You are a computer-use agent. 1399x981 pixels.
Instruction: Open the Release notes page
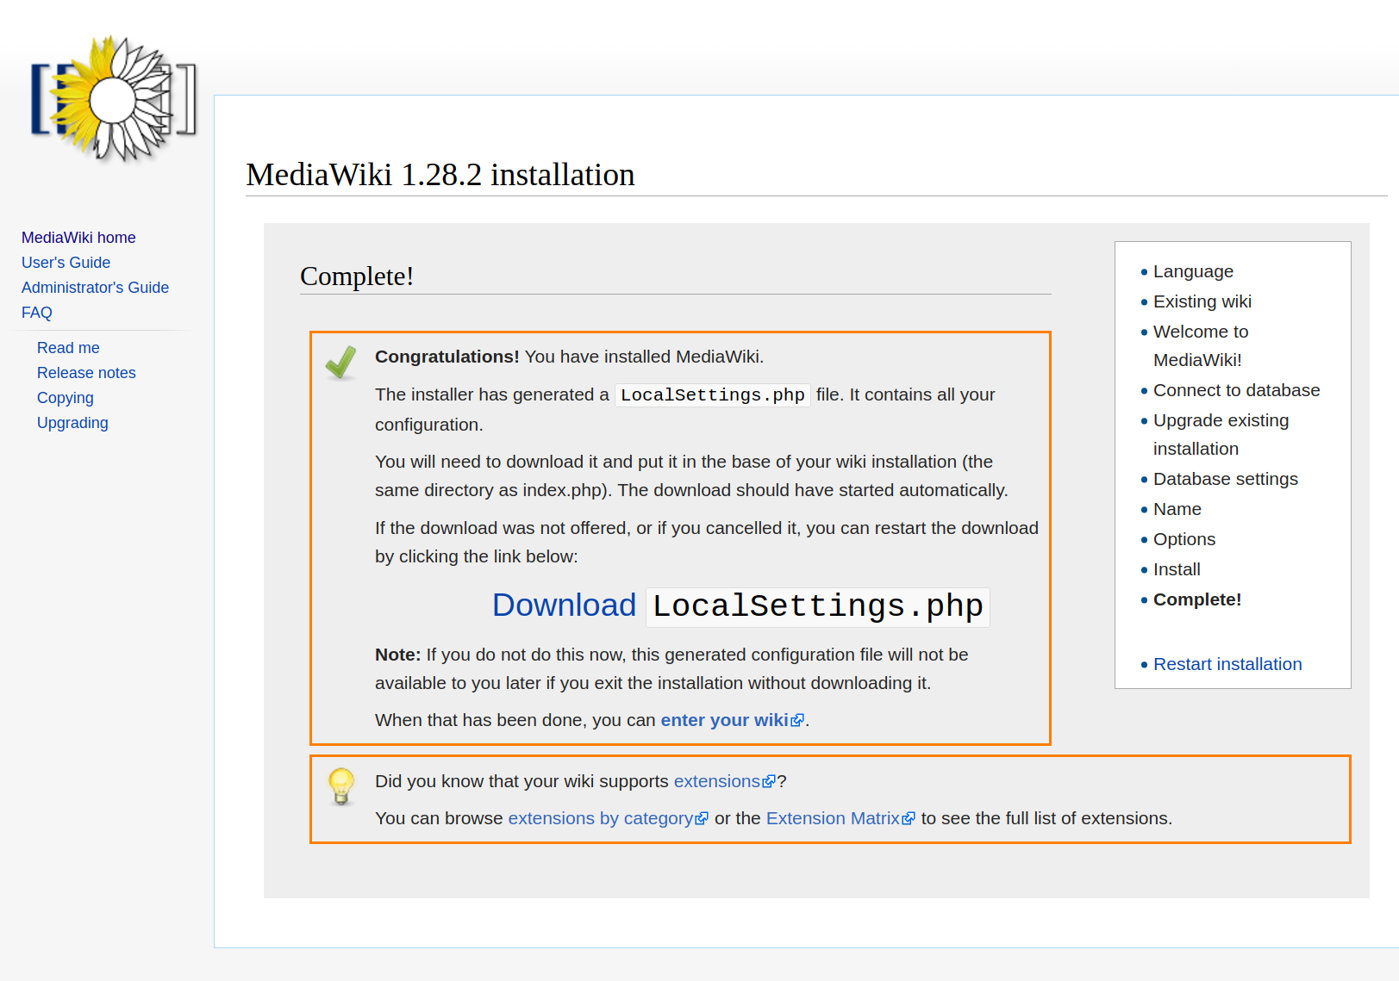(x=86, y=372)
